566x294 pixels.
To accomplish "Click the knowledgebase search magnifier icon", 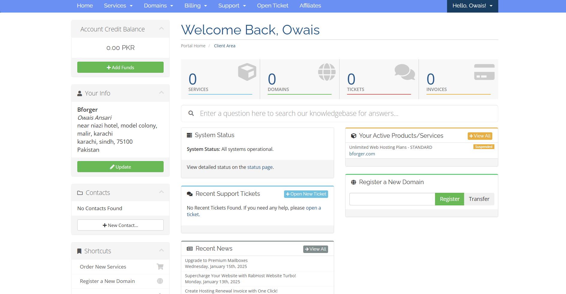I will pos(191,113).
